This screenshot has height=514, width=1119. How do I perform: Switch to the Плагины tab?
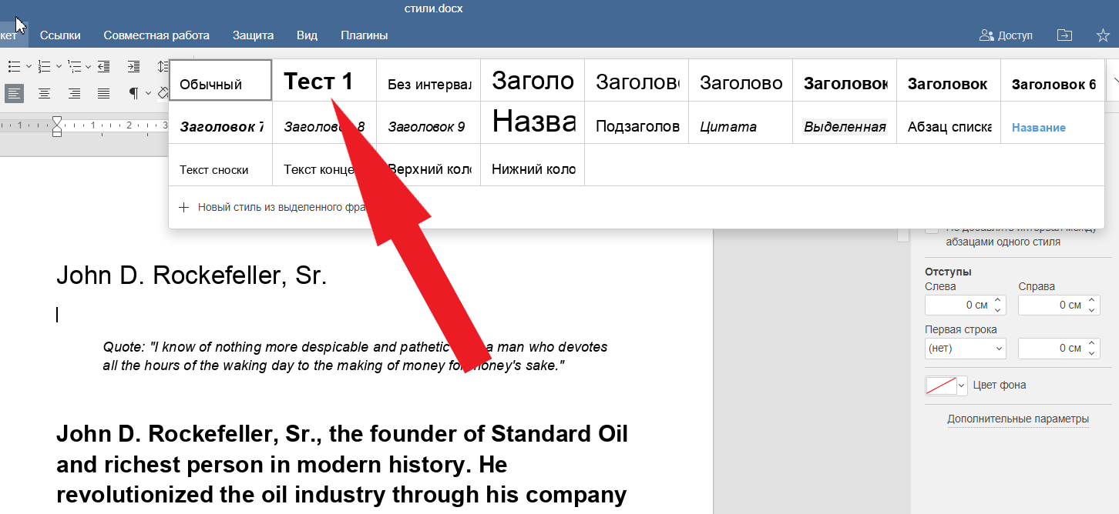click(364, 35)
